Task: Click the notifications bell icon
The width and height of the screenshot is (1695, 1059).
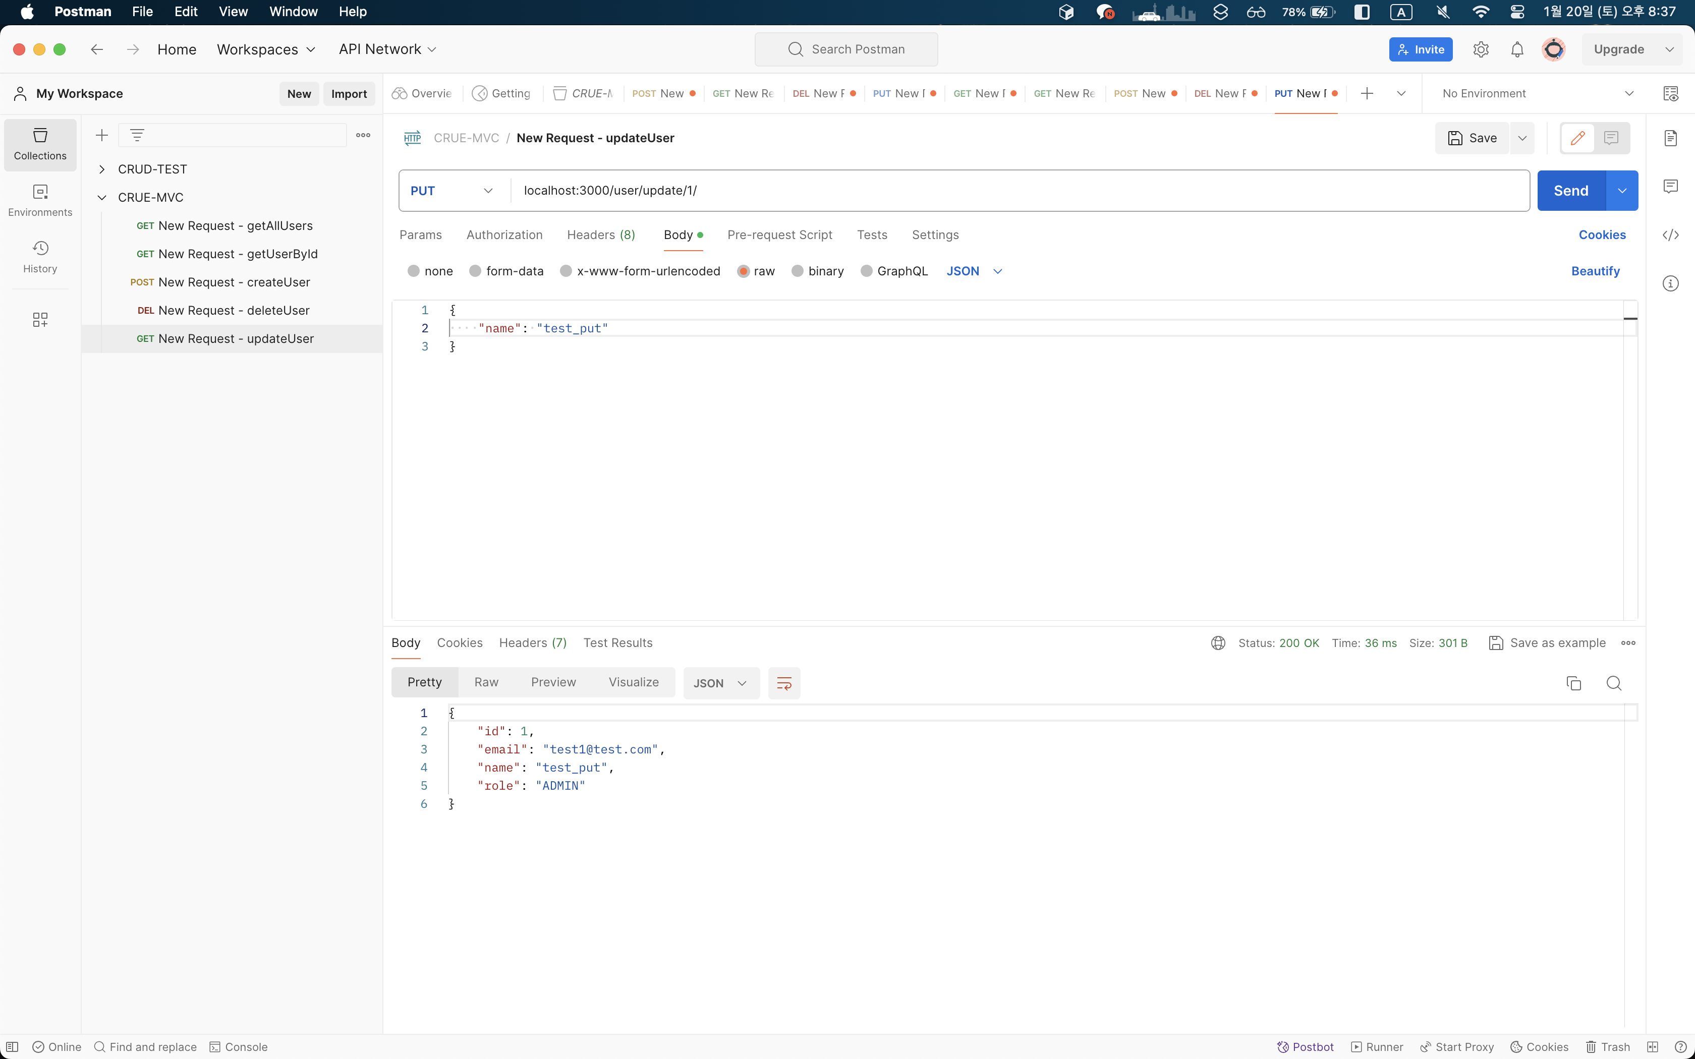Action: (1517, 50)
